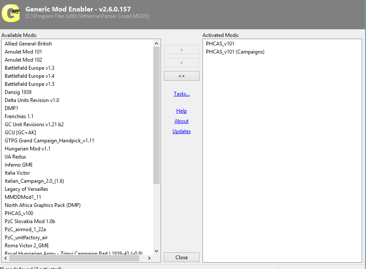Click the available mods scroll down arrow
The width and height of the screenshot is (366, 269).
tap(156, 251)
